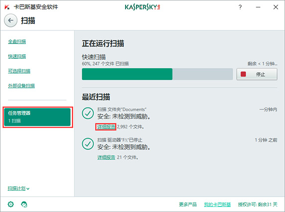Click the window title 卡巴斯基安全软件
This screenshot has width=285, height=212.
(x=36, y=7)
